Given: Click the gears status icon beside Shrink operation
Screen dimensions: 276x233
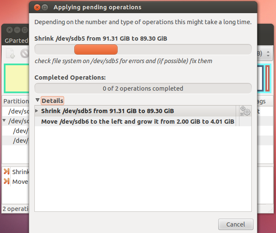Looking at the screenshot, I should tap(245, 111).
